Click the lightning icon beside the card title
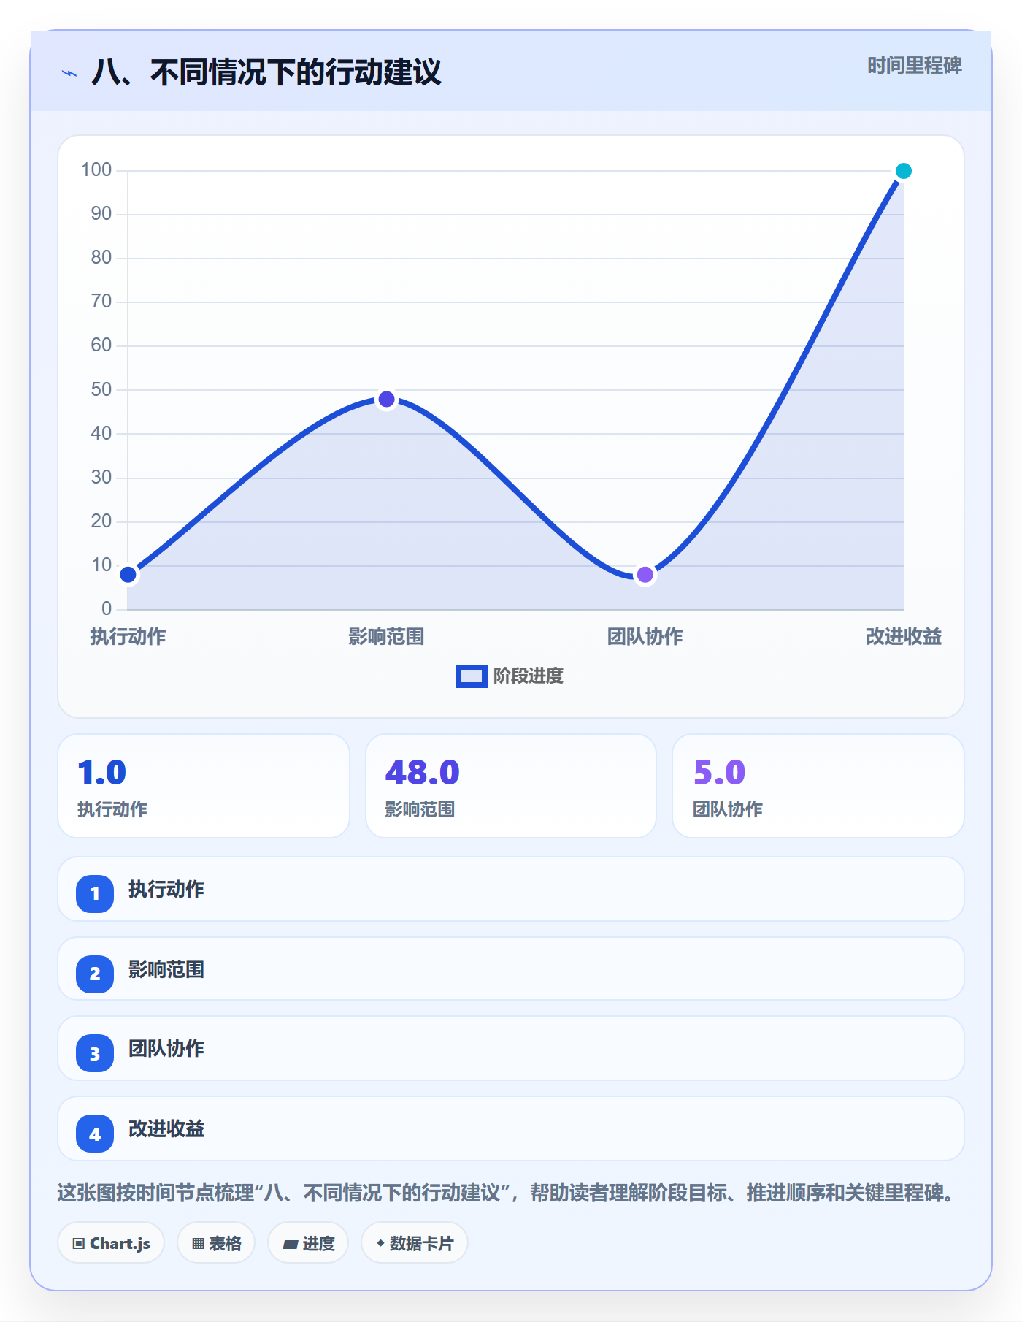This screenshot has height=1322, width=1022. (69, 73)
